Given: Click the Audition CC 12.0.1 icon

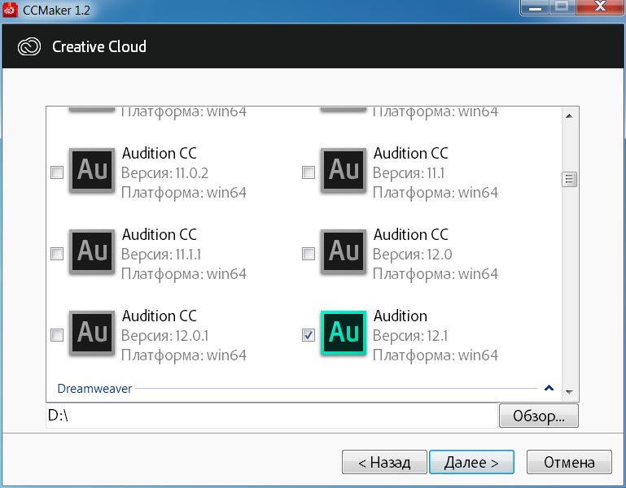Looking at the screenshot, I should click(92, 333).
